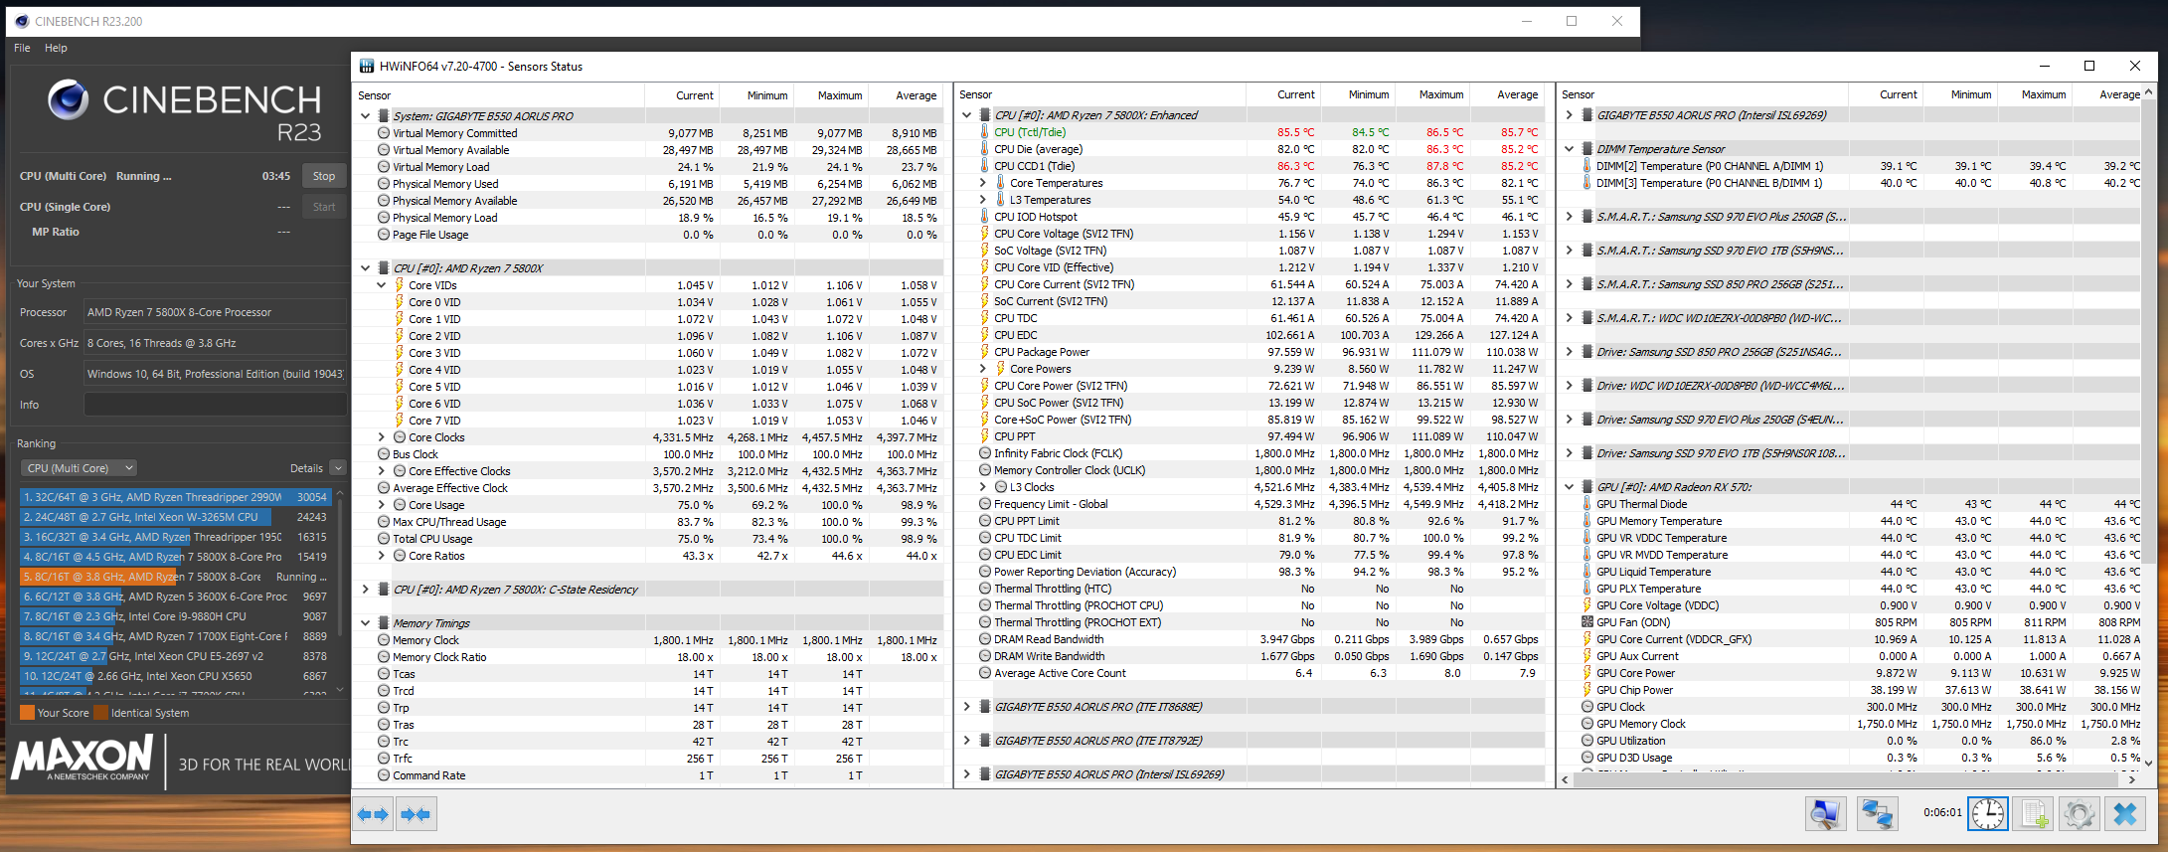
Task: Click the chip icon beside DIMM Temperature Sensor
Action: 1587,149
